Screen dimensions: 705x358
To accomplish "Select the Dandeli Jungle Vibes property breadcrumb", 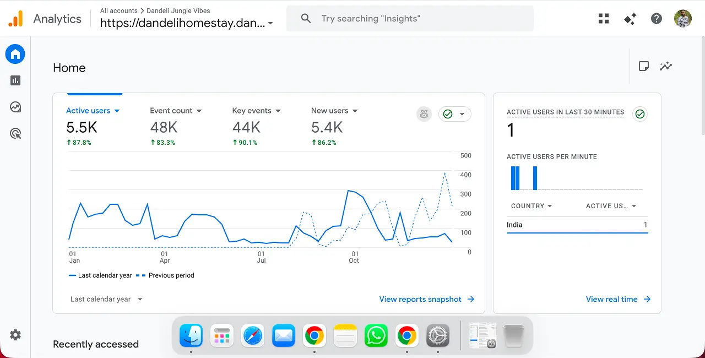I will click(177, 10).
